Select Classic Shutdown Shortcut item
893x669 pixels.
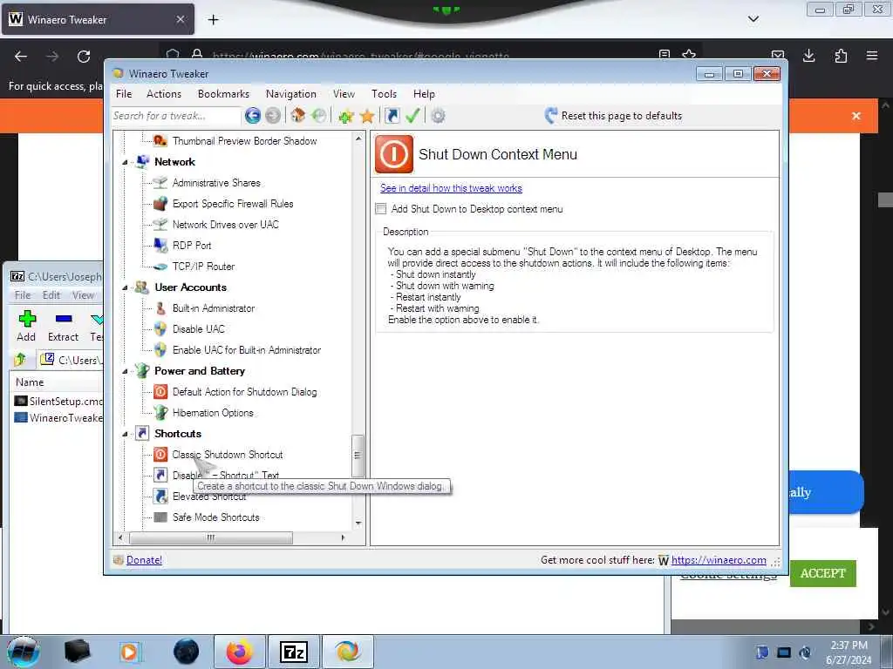228,455
